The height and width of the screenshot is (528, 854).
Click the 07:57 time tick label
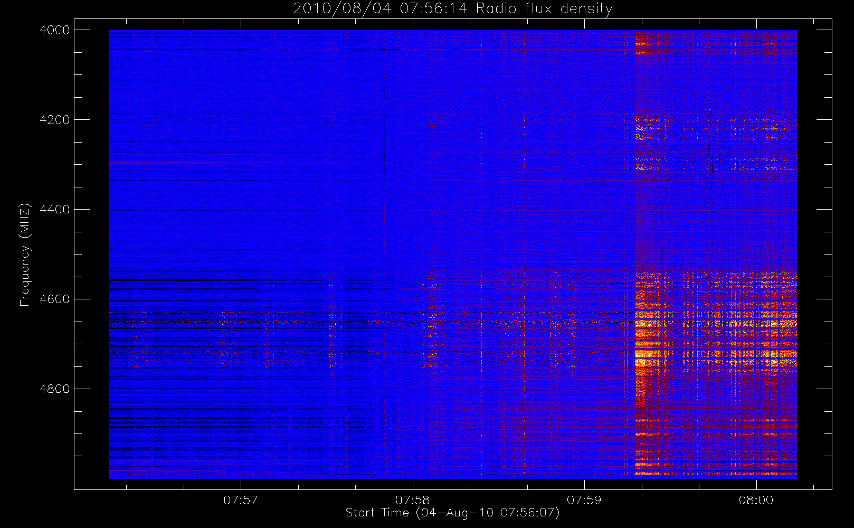click(x=241, y=500)
